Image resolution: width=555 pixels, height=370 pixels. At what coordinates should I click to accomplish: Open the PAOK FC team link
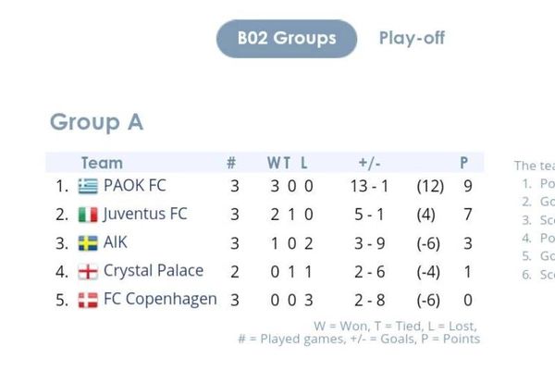135,186
